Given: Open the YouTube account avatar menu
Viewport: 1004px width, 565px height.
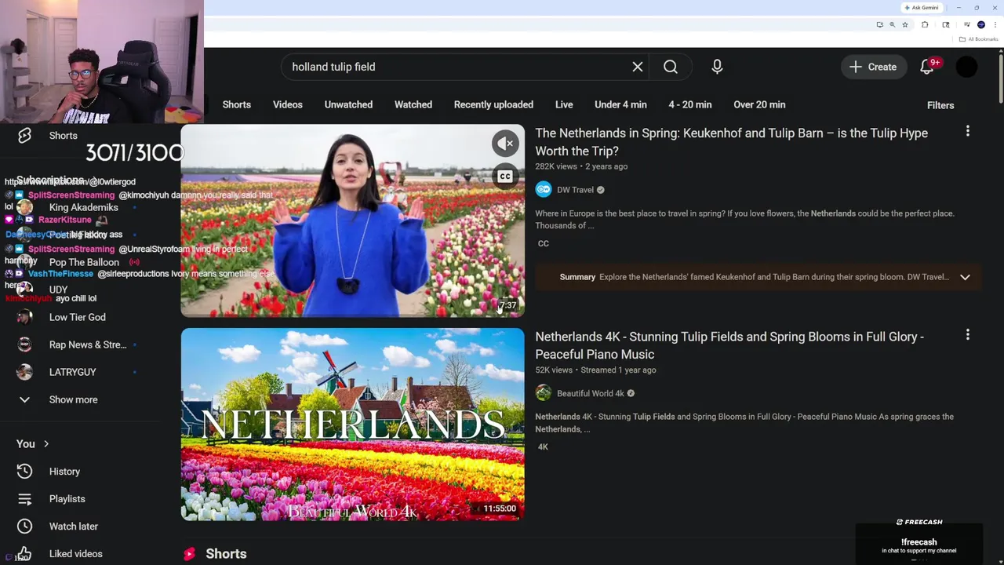Looking at the screenshot, I should (x=967, y=67).
